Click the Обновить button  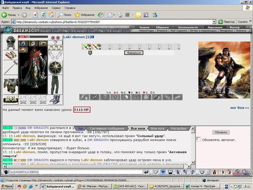click(221, 132)
